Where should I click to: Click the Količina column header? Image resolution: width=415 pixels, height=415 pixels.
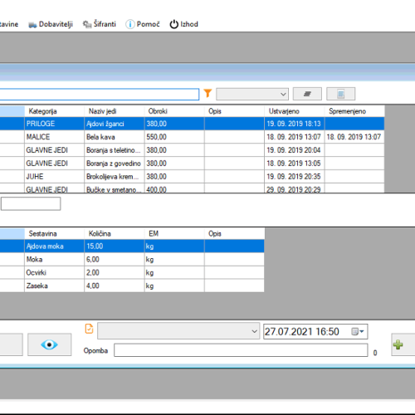(x=115, y=234)
